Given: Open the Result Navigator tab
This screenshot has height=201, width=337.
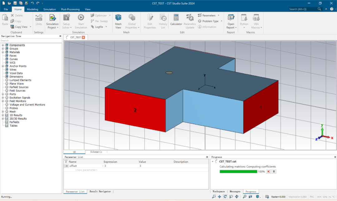Looking at the screenshot, I should (100, 192).
